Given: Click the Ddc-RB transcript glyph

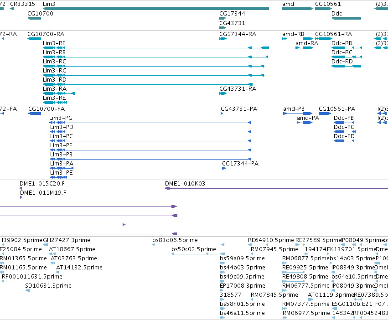Looking at the screenshot, I should click(347, 48).
